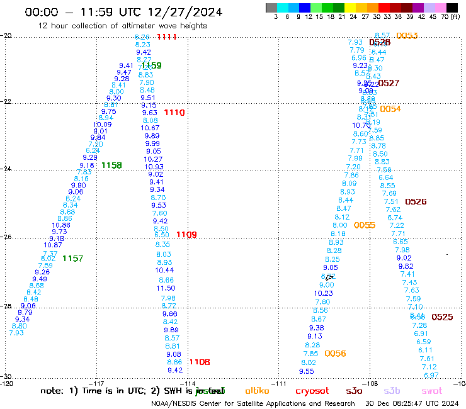The height and width of the screenshot is (409, 466).
Task: Click the -111 longitude axis label
Action: pos(279,384)
